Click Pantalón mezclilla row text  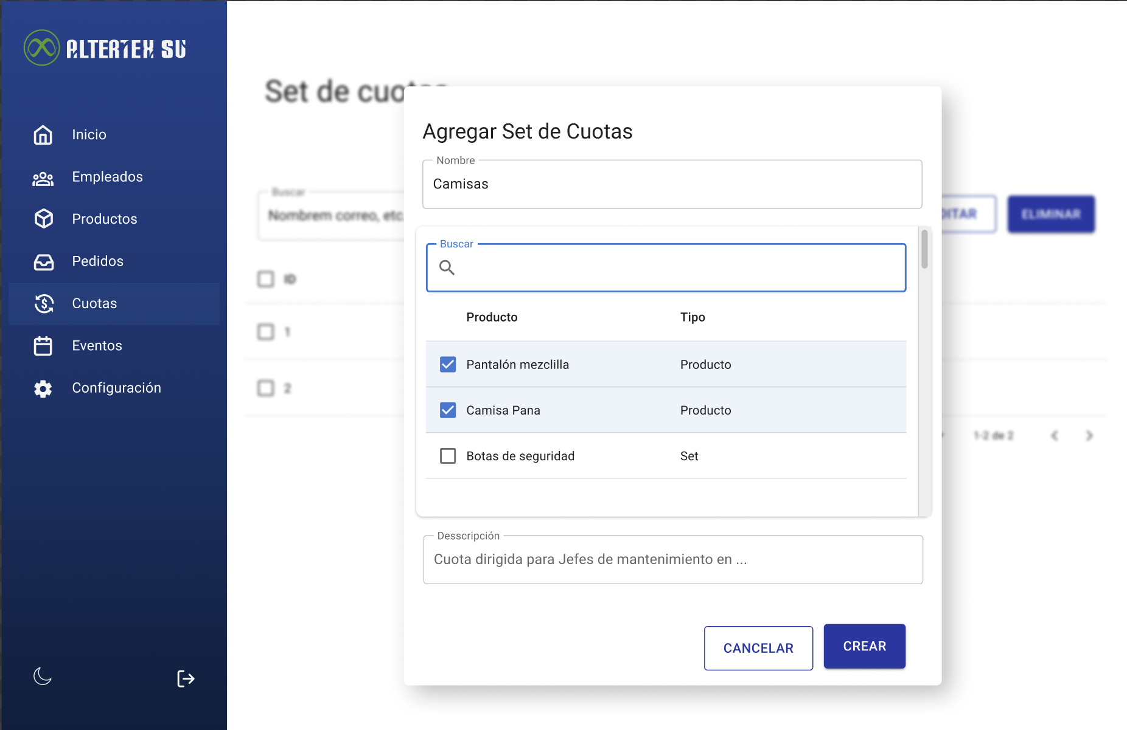(x=517, y=365)
